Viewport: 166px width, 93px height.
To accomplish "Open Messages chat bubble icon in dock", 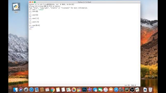I will click(95, 90).
